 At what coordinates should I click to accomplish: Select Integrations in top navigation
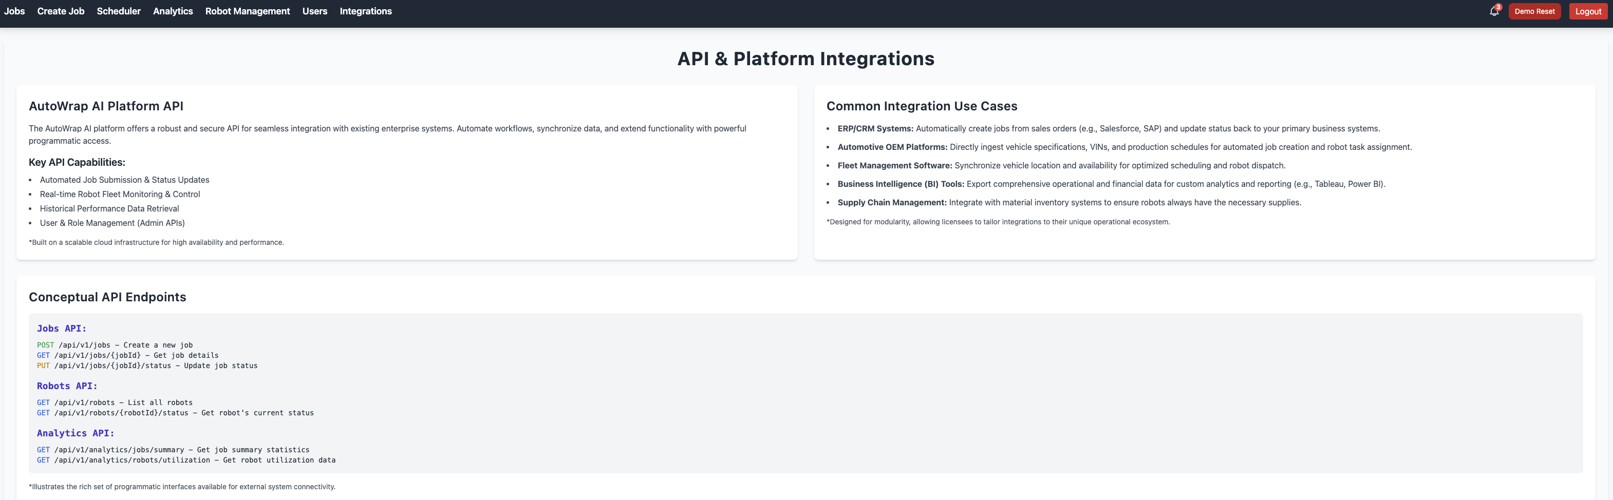pos(366,11)
